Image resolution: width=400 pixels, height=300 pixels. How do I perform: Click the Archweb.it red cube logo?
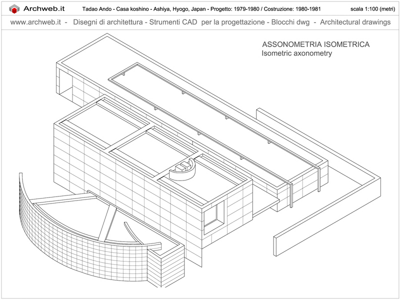point(14,9)
